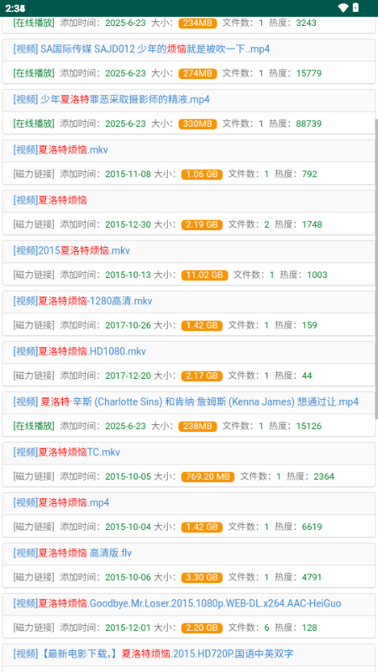
Task: Click the vertical scrollbar on right edge
Action: pyautogui.click(x=376, y=269)
